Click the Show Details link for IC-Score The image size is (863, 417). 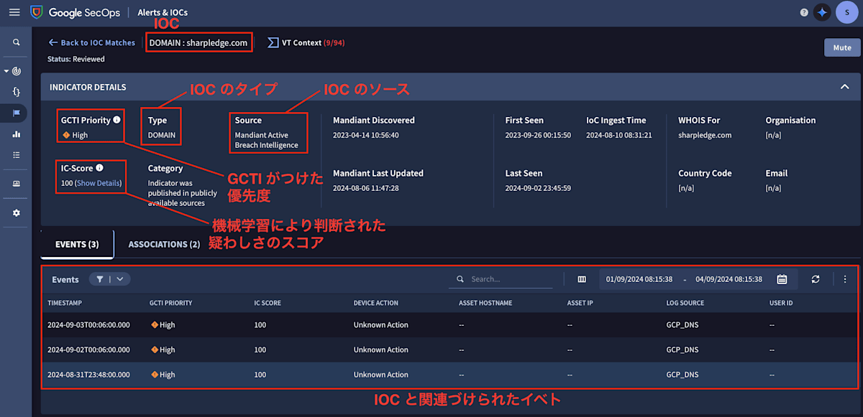99,183
